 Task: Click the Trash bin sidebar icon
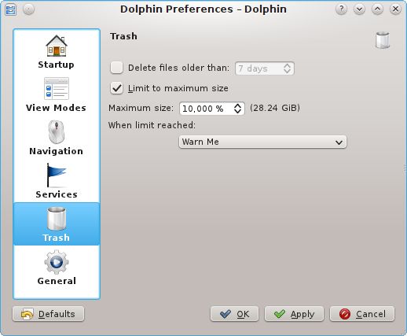point(57,219)
